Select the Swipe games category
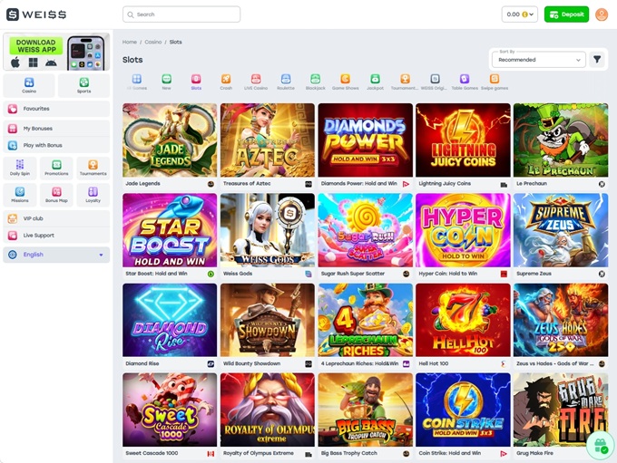 (495, 82)
